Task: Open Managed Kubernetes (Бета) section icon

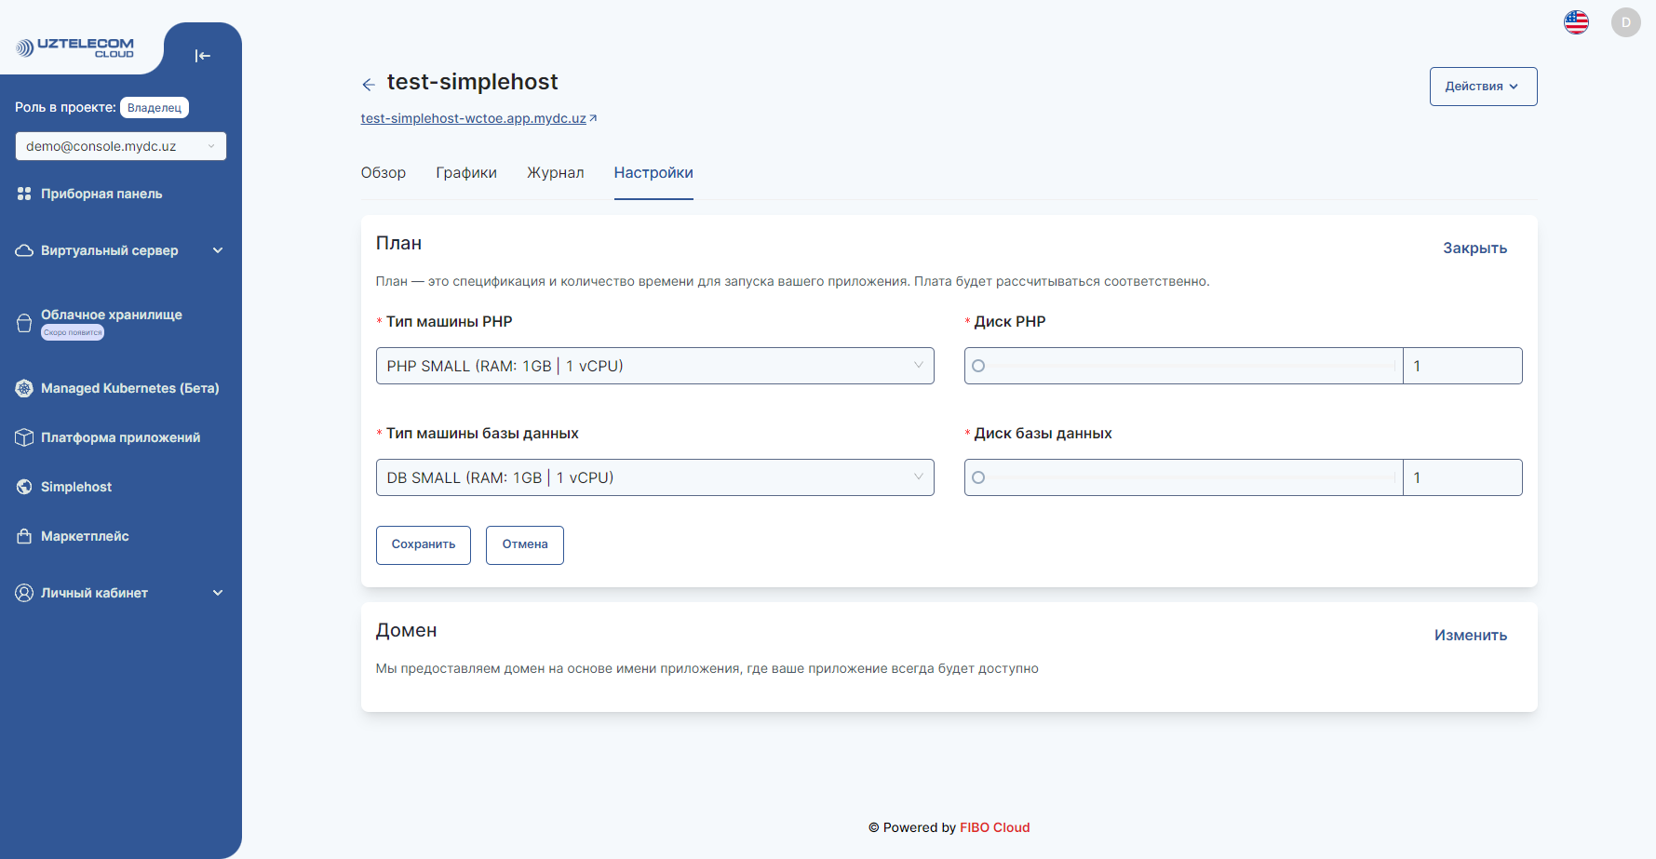Action: (24, 388)
